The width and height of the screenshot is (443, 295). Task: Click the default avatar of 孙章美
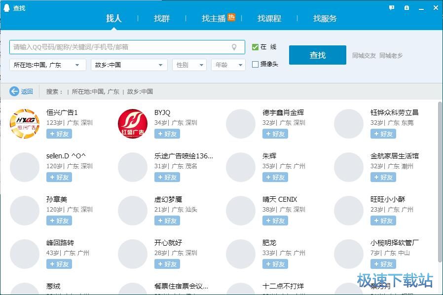[25, 211]
